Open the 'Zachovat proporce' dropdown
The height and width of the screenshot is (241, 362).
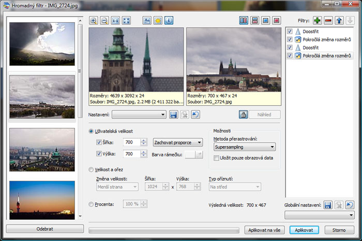[178, 142]
